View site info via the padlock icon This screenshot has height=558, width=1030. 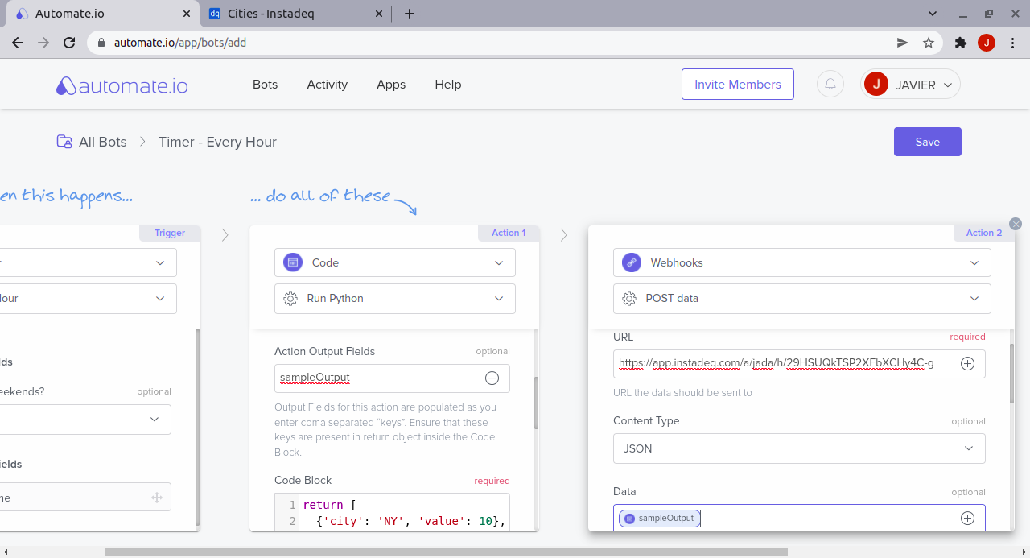101,43
